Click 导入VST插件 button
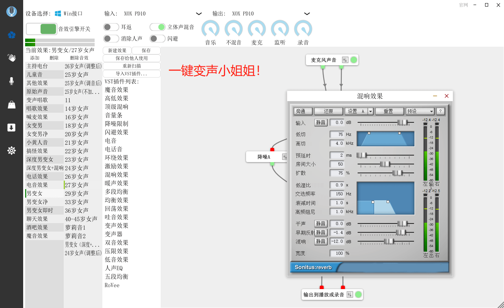Viewport: 504px width, 308px height. coord(132,74)
